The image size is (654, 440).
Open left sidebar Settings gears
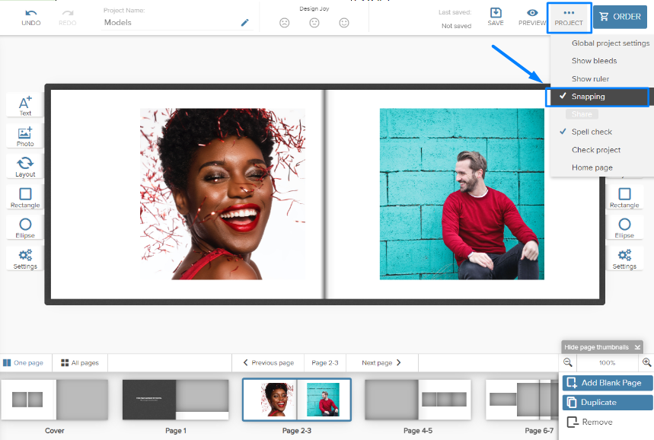25,259
